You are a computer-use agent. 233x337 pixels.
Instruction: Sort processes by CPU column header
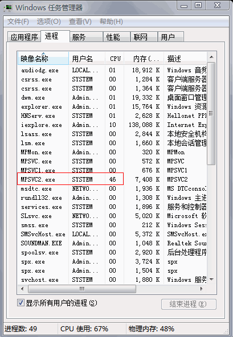115,59
